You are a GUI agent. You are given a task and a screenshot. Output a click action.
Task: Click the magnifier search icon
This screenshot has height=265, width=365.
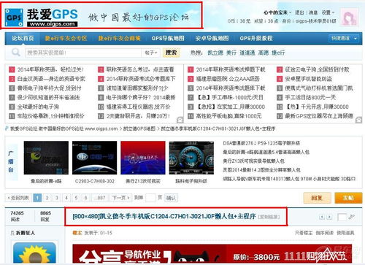(x=16, y=52)
